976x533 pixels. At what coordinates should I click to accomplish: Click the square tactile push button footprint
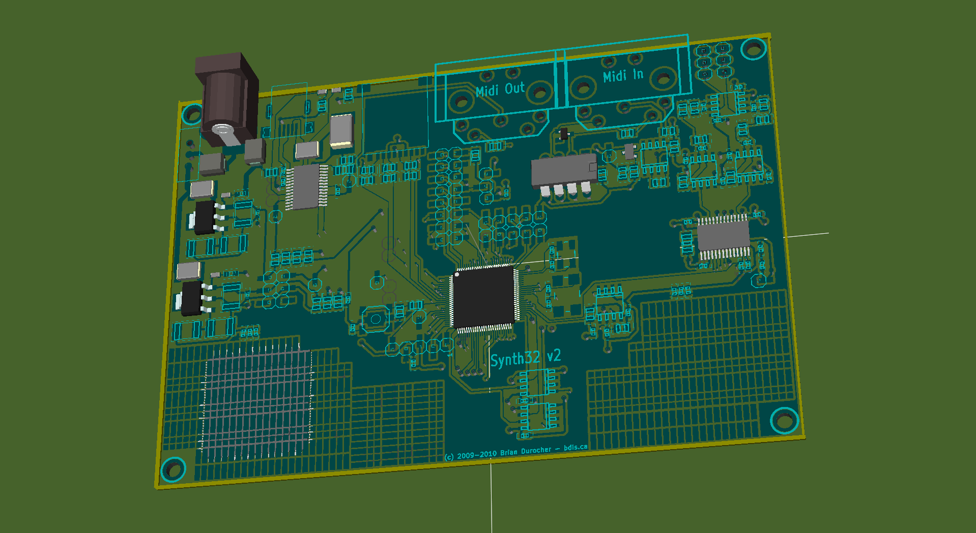pyautogui.click(x=376, y=319)
